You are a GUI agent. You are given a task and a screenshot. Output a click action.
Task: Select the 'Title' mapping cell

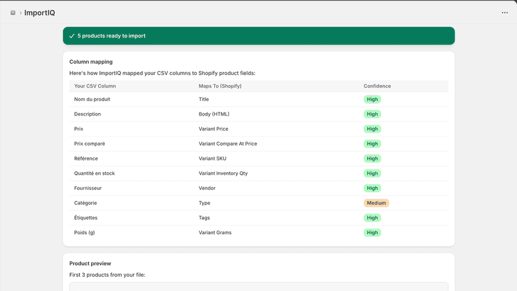(x=204, y=99)
